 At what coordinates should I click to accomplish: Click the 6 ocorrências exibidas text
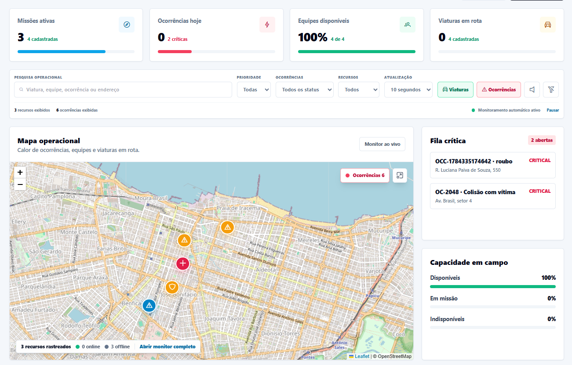click(x=77, y=110)
